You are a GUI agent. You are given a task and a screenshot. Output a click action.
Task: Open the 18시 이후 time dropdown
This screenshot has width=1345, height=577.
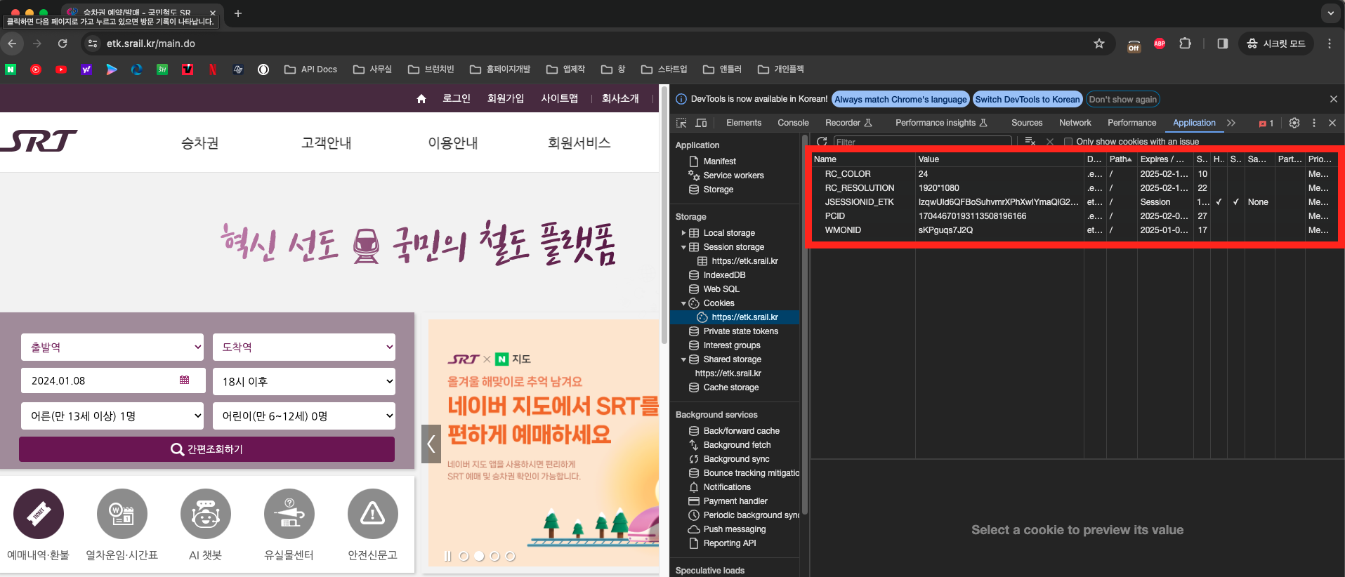(304, 381)
